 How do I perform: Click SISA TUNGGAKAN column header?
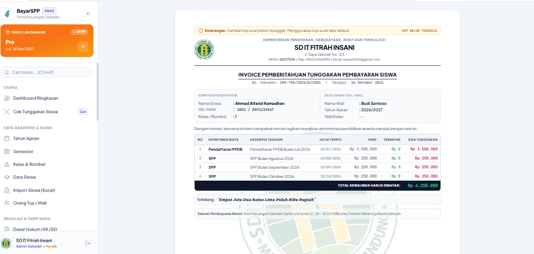(423, 140)
